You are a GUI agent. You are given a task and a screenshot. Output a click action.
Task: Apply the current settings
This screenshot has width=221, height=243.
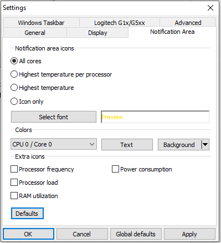(189, 234)
